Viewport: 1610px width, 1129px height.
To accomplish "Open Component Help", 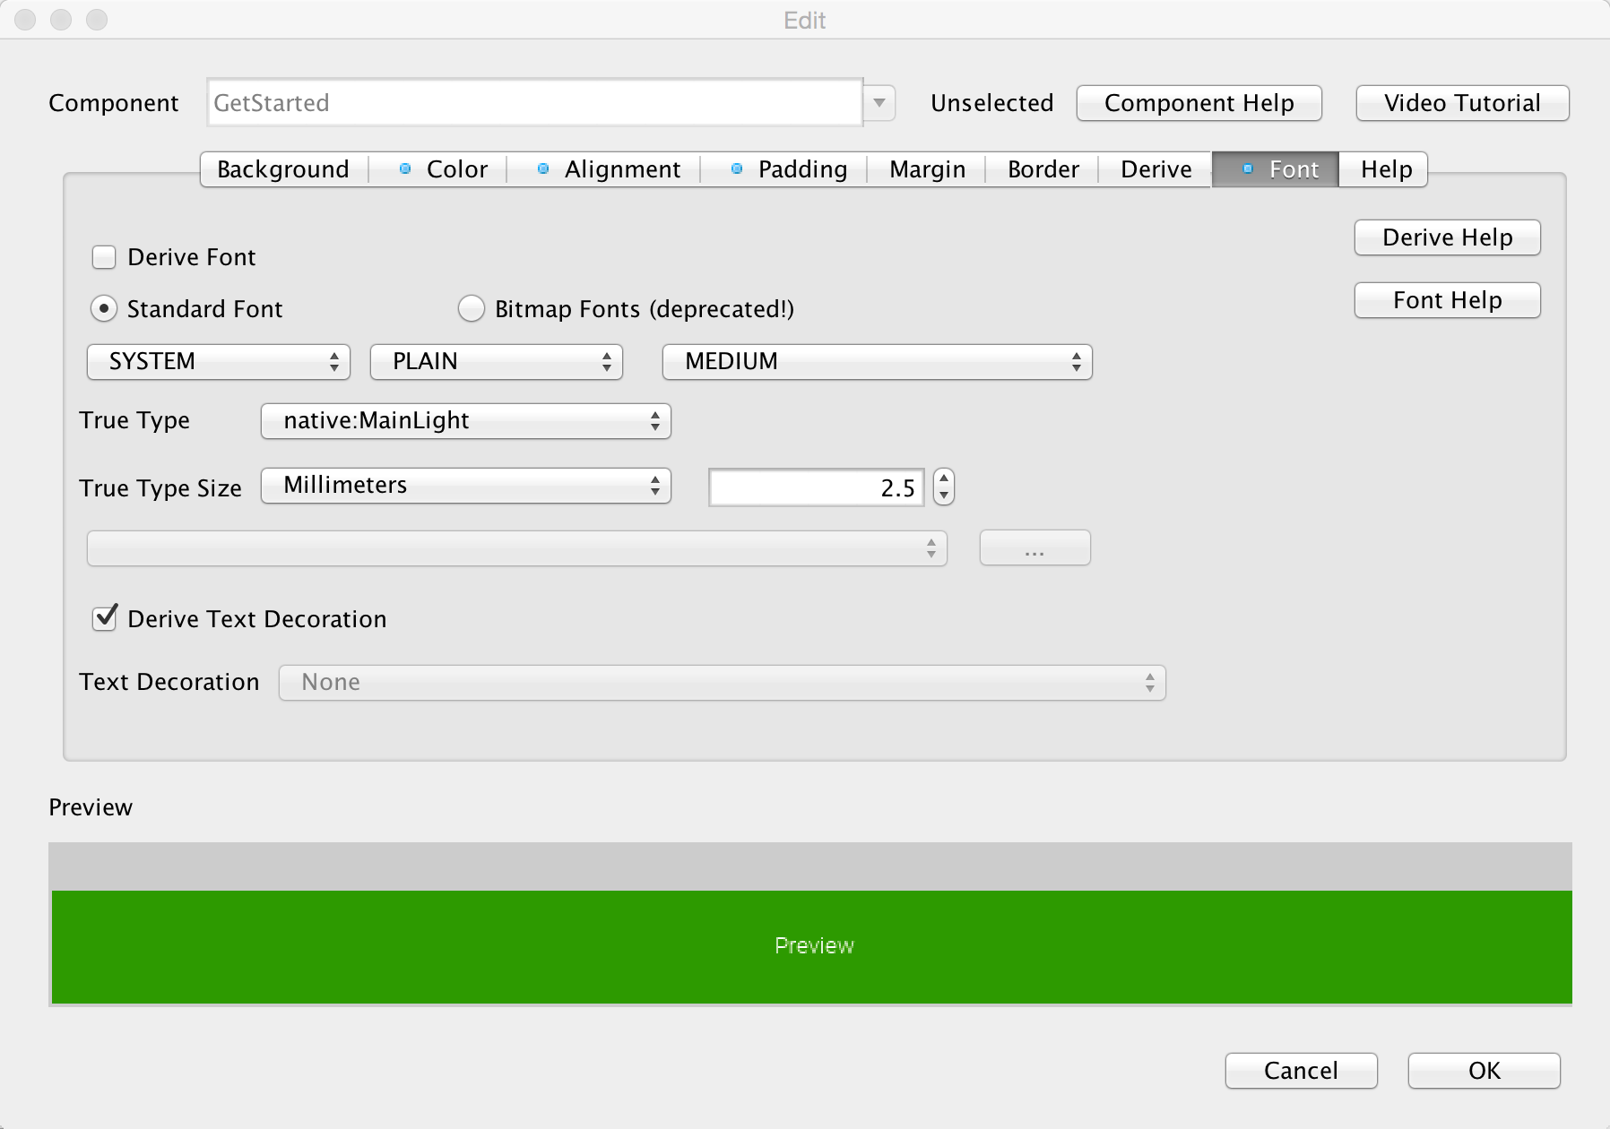I will [x=1199, y=102].
